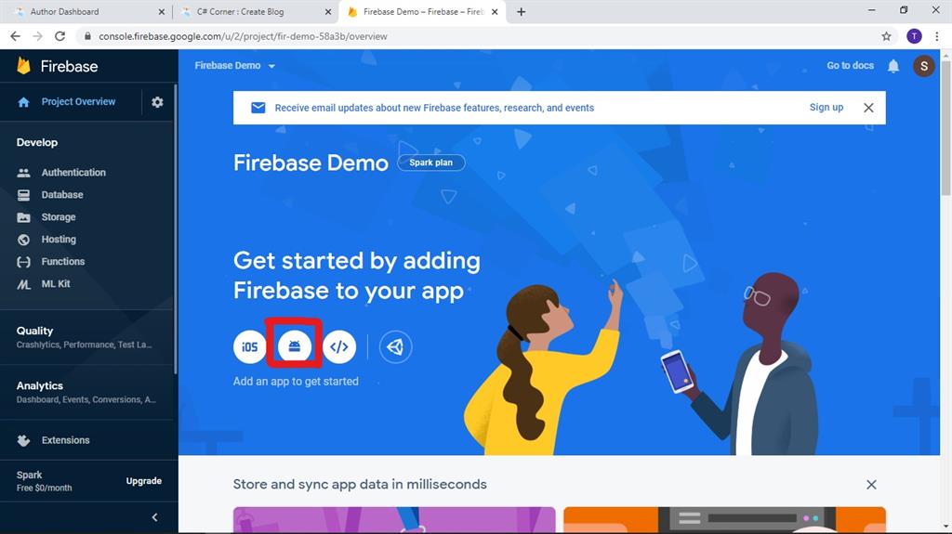Upgrade the Spark plan
Viewport: 952px width, 534px height.
coord(144,481)
